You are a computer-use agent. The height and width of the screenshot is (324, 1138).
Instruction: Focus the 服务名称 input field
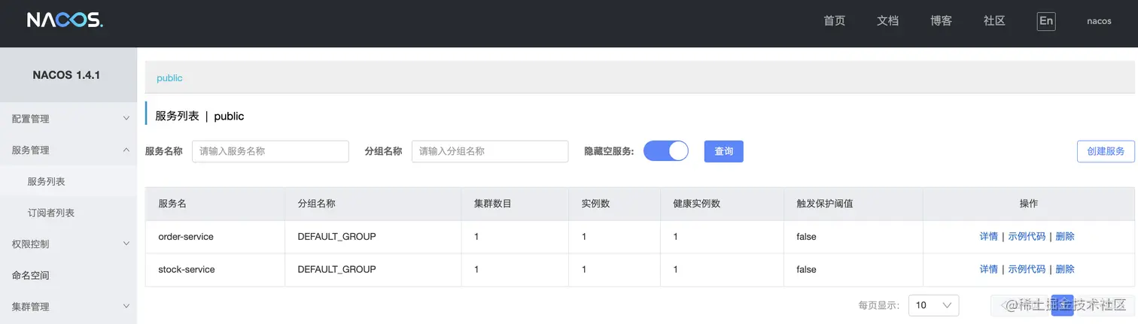pos(270,151)
